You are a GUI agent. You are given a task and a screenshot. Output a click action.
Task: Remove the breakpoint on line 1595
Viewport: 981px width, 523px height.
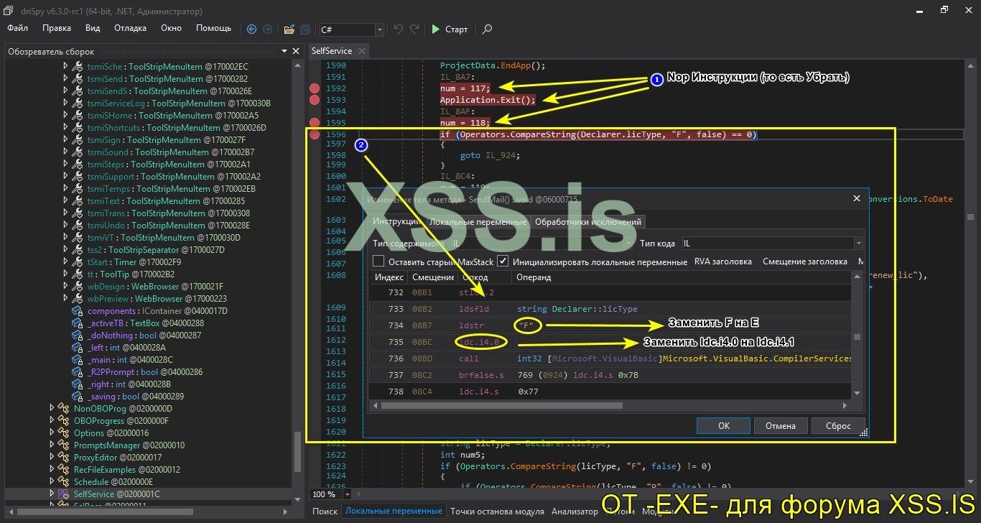click(x=315, y=123)
